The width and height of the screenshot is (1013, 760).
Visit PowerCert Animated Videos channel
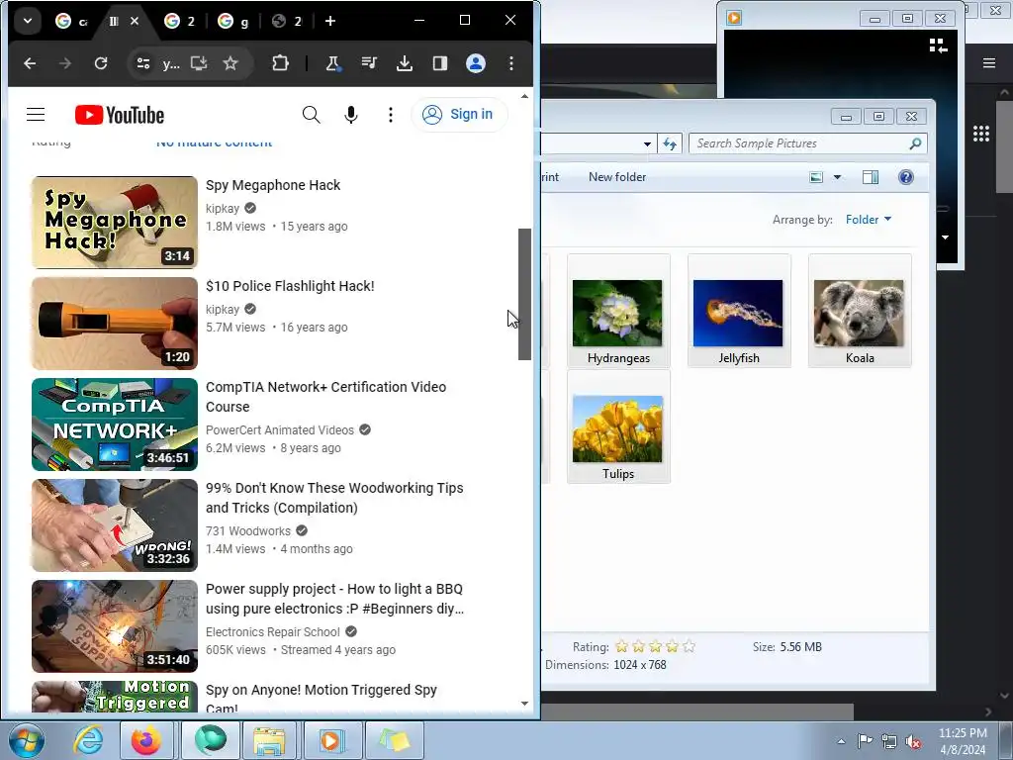[280, 430]
